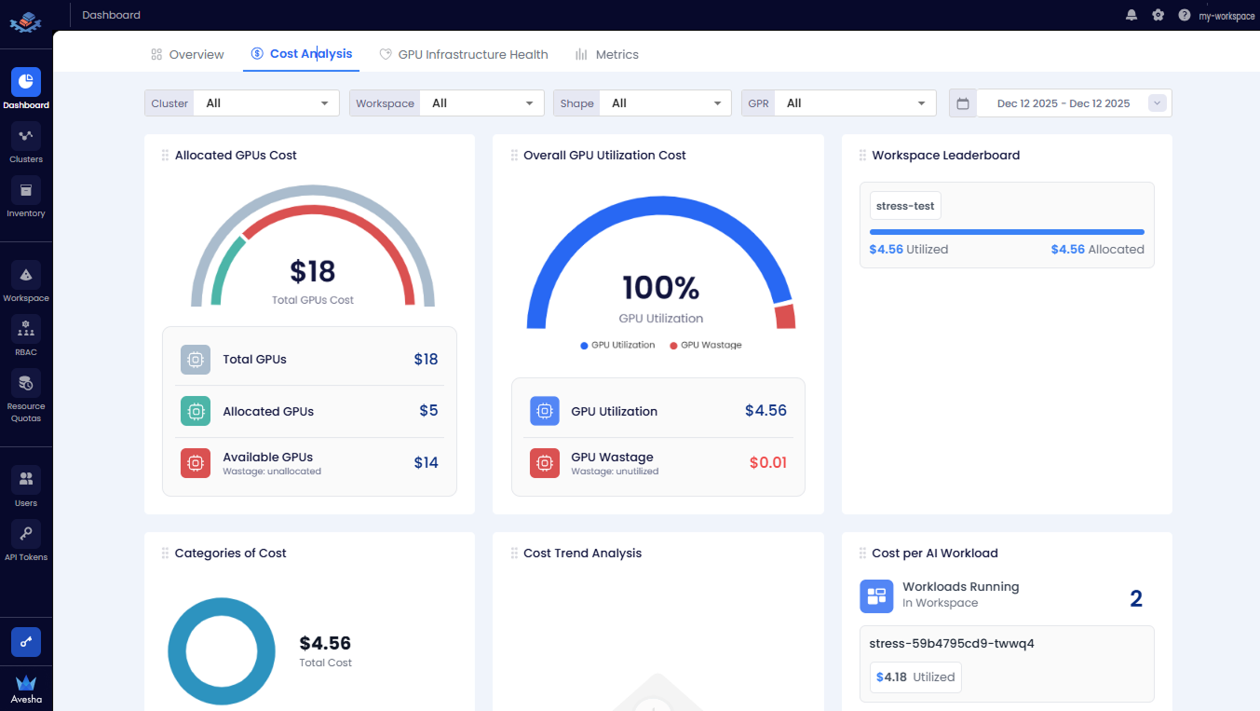Click the help question mark icon
This screenshot has height=711, width=1260.
(1184, 14)
